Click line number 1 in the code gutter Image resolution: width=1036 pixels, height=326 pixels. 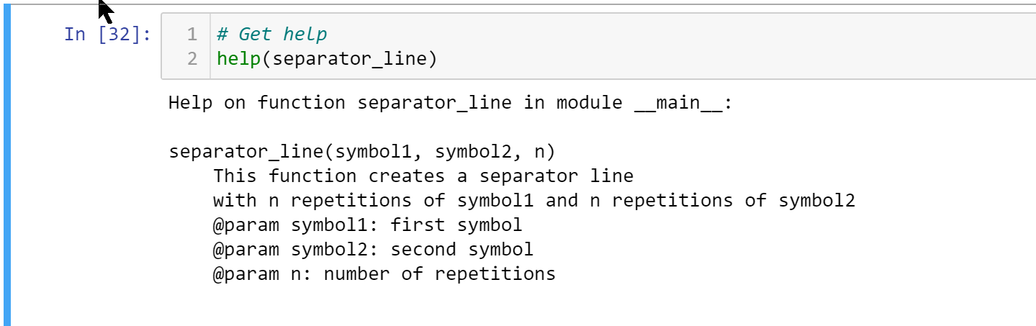pyautogui.click(x=191, y=34)
